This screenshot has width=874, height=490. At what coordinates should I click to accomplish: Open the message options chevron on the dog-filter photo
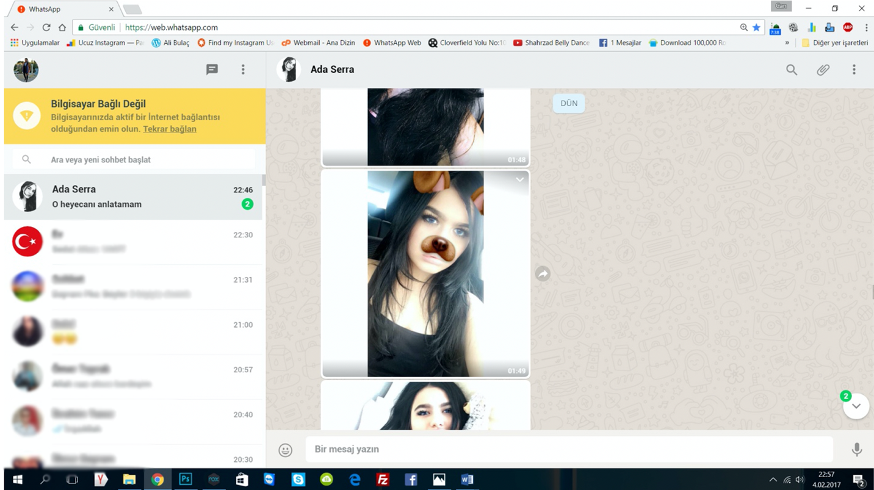coord(520,179)
